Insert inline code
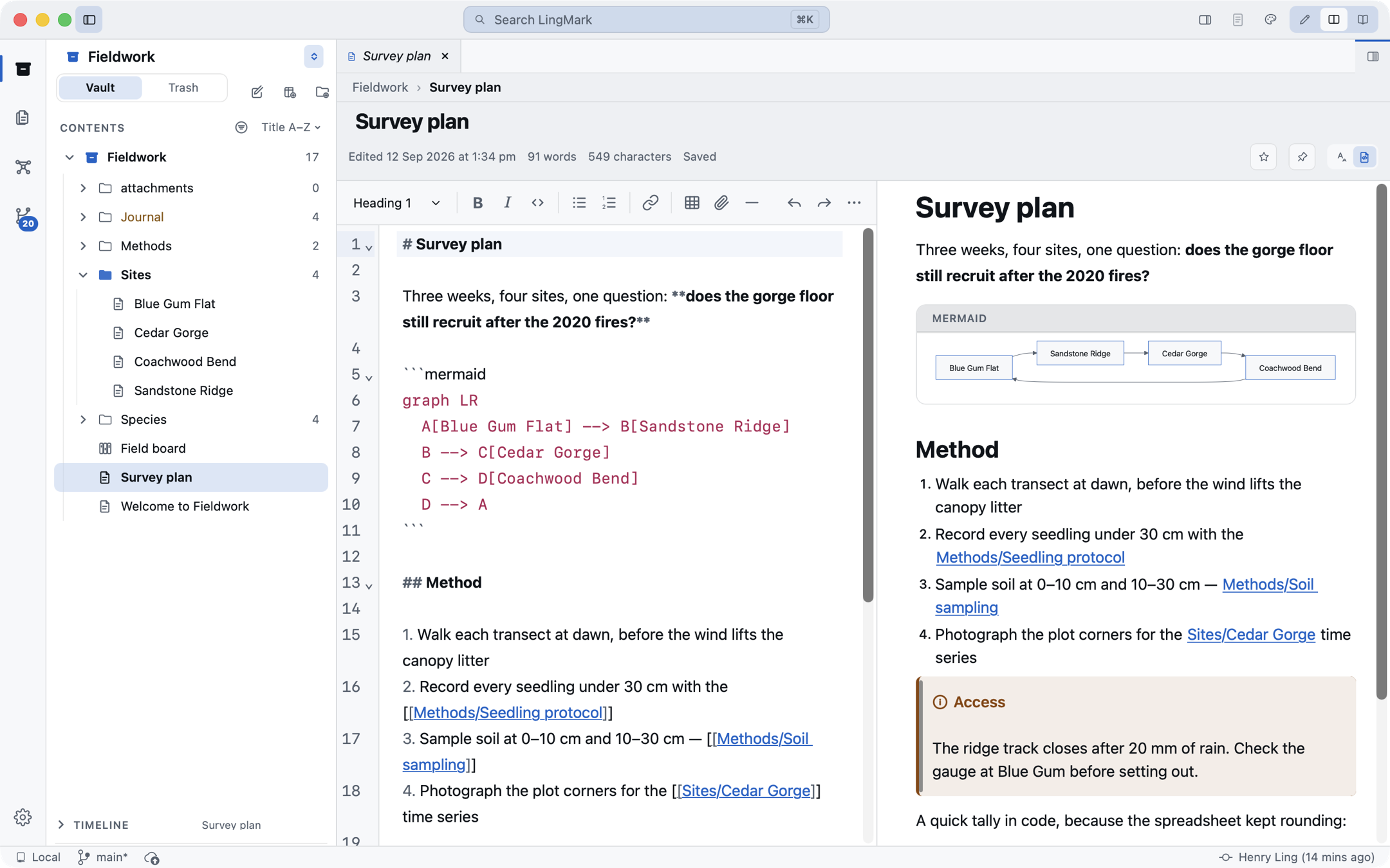Viewport: 1390px width, 868px height. click(537, 203)
